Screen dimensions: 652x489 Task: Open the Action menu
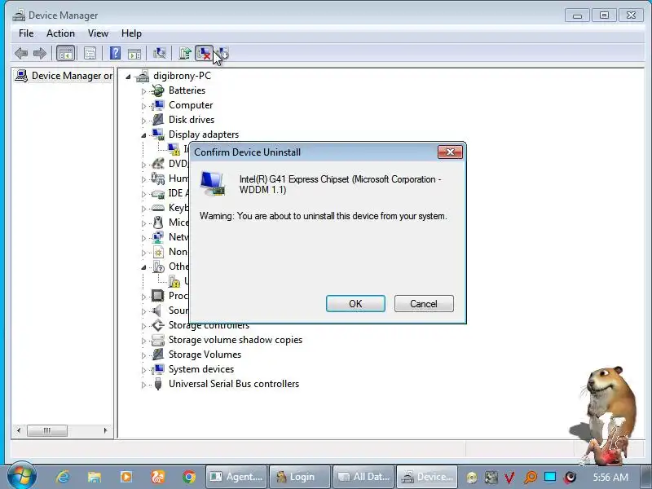60,33
